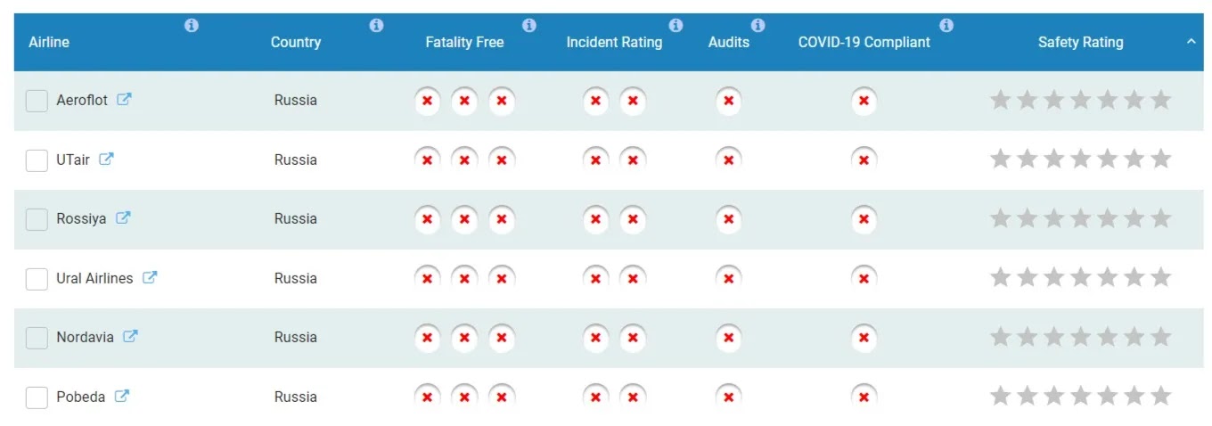
Task: Click Nordavia's seven-star safety rating
Action: point(1080,337)
